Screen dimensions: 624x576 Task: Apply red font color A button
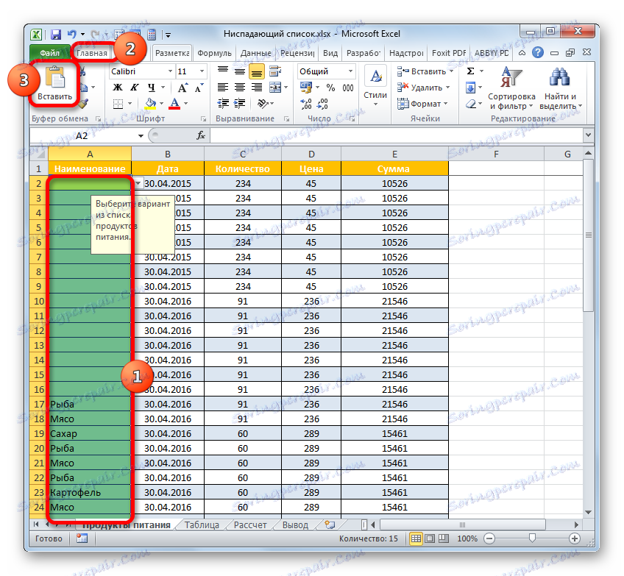[174, 104]
